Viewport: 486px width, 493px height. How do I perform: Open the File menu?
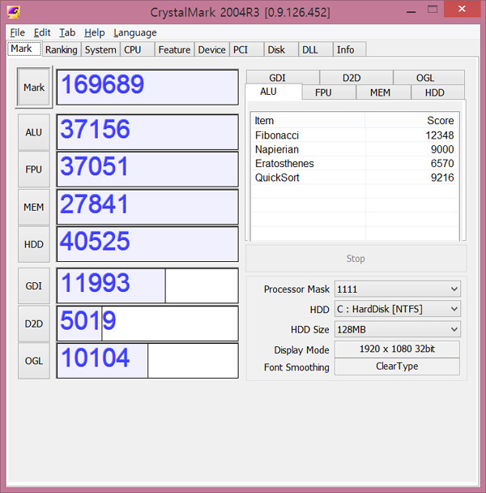(17, 32)
